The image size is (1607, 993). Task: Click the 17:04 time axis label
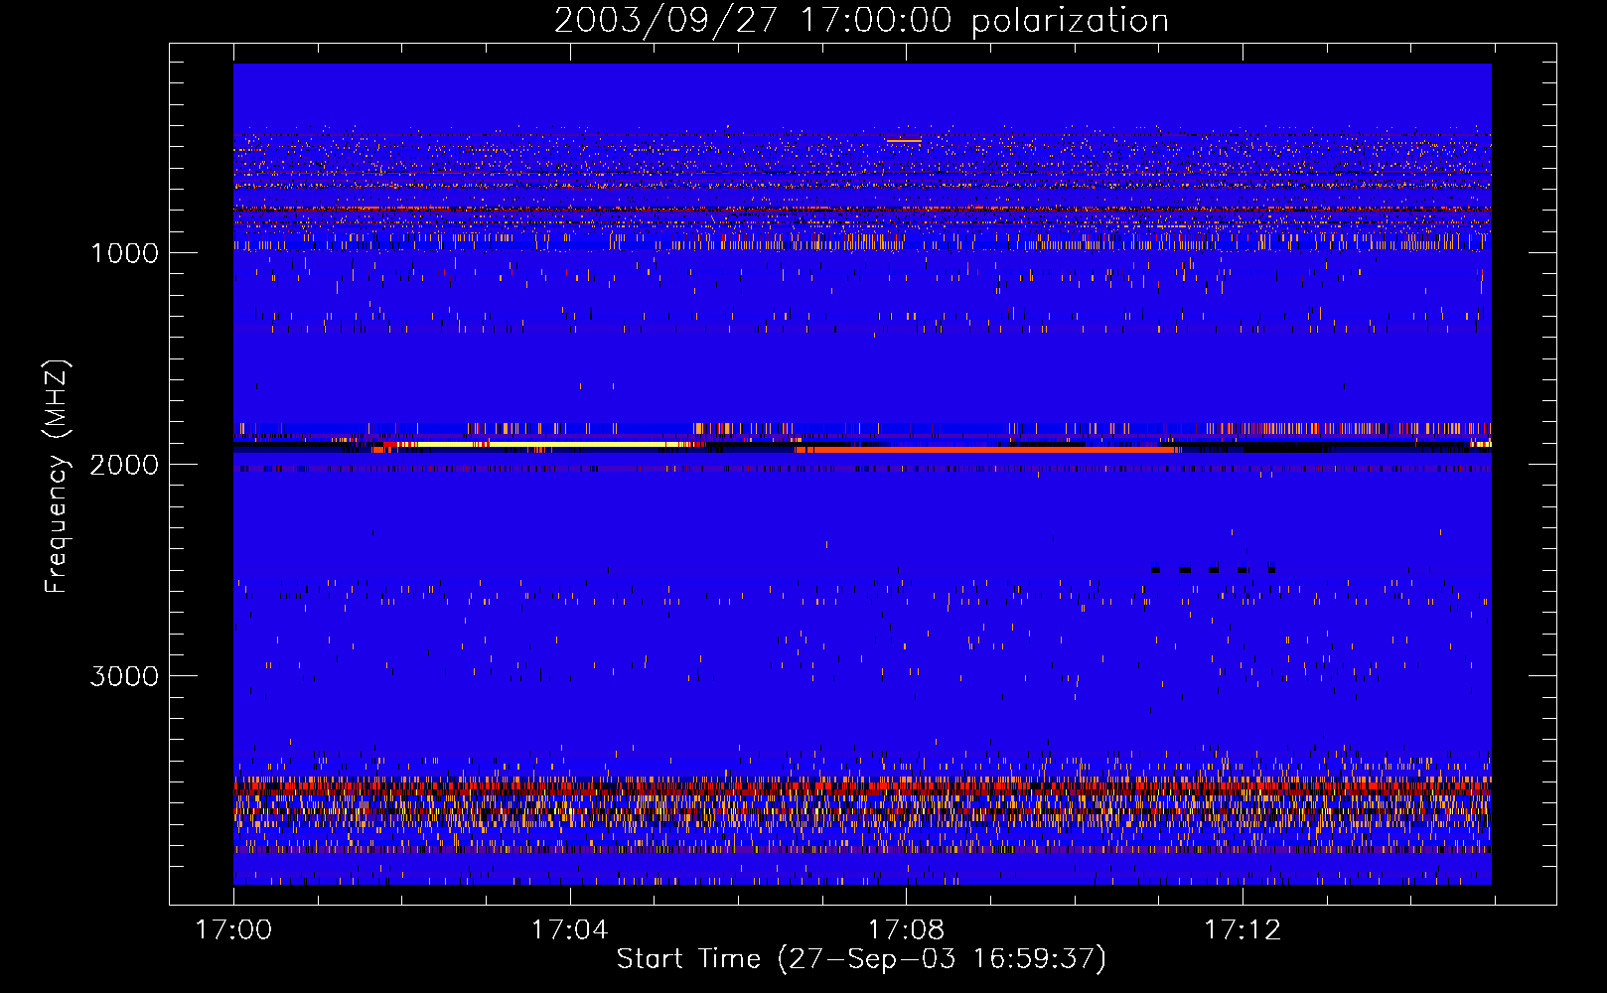(569, 930)
